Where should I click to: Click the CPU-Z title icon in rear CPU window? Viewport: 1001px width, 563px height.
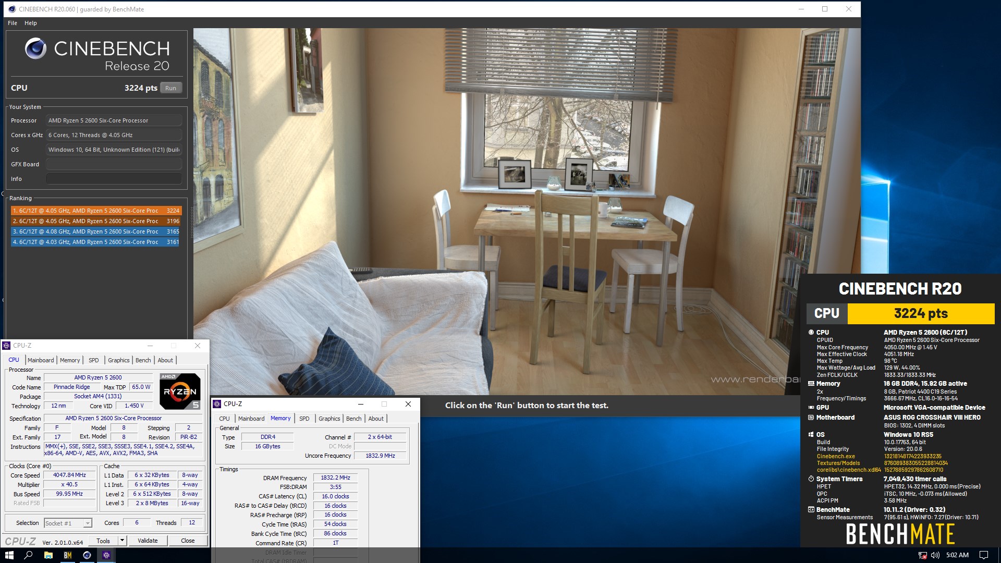(x=7, y=346)
